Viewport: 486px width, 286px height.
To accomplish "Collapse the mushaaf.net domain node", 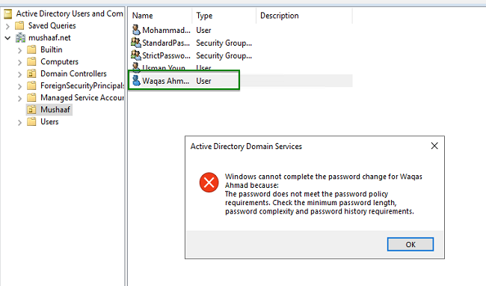I will (7, 38).
